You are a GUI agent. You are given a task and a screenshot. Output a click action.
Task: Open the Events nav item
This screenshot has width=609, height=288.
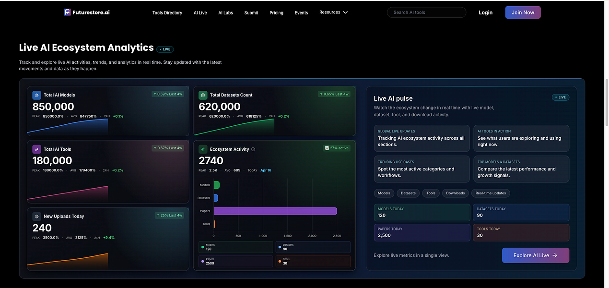(301, 13)
